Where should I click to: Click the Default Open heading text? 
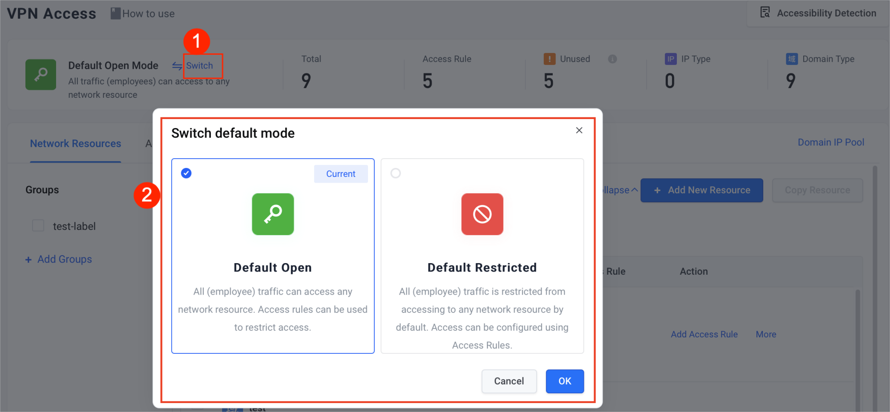[273, 268]
